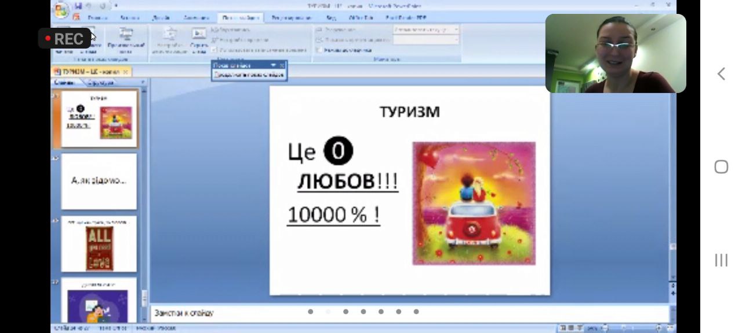Select the ТУРИЗМ slide thumbnail with van picture
Viewport: 742px width, 333px height.
point(99,119)
